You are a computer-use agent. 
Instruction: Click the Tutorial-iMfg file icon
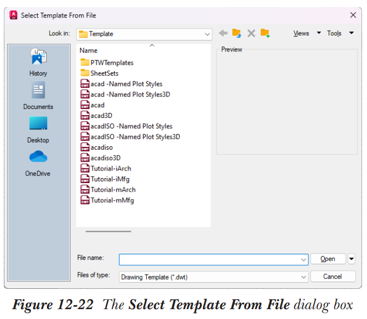tap(85, 179)
